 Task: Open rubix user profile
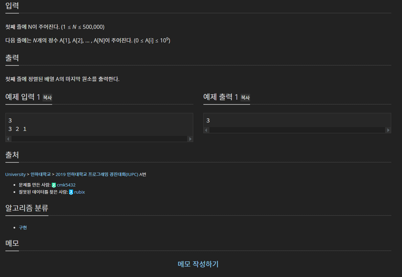coord(80,192)
